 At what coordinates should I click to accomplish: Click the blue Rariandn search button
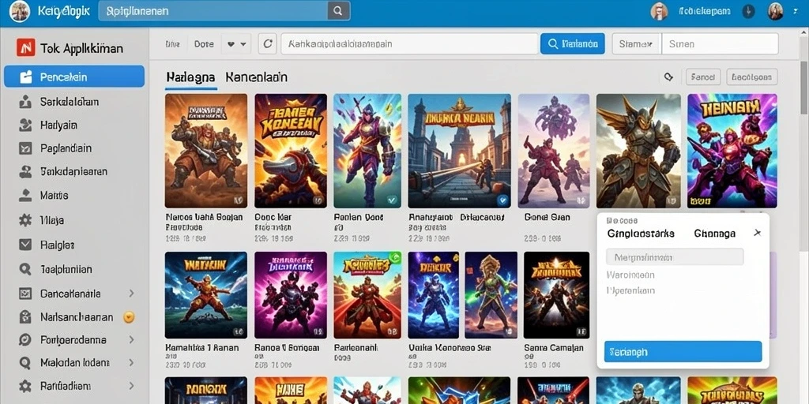[x=572, y=44]
